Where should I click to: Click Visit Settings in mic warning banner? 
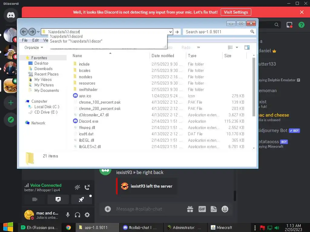point(236,12)
